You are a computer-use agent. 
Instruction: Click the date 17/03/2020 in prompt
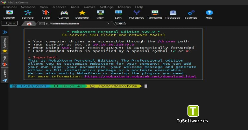(x=33, y=86)
